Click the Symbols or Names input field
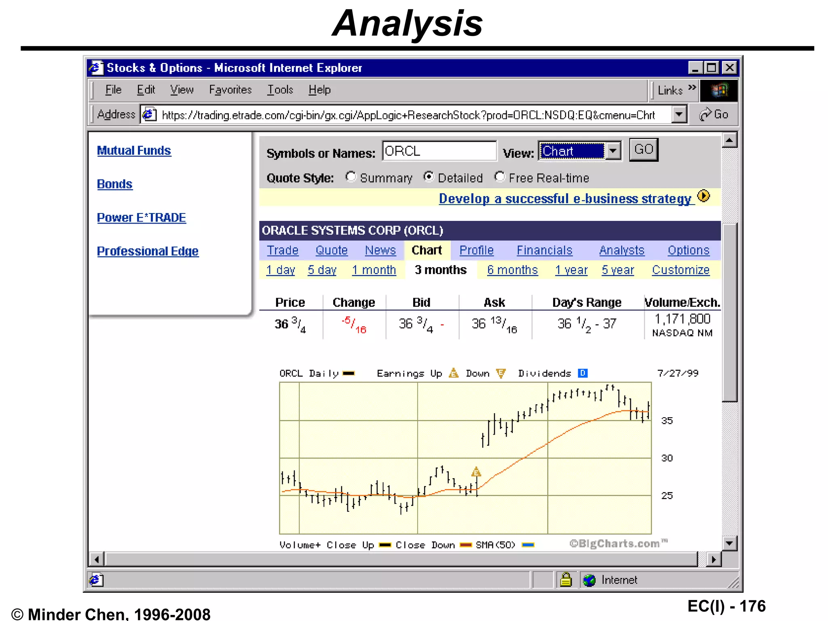The height and width of the screenshot is (621, 828). 439,151
